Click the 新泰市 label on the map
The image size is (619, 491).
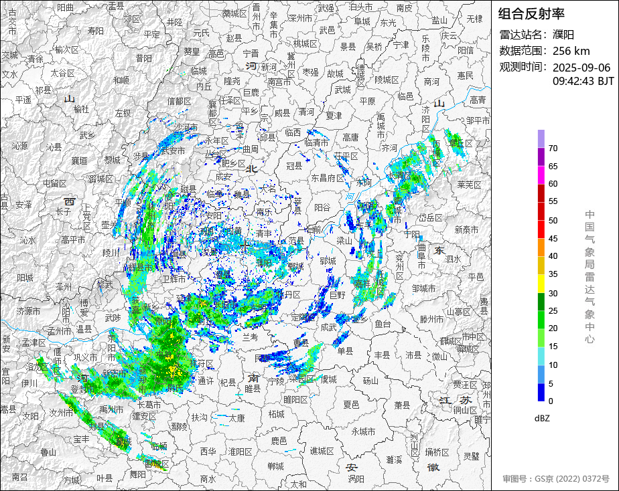coord(466,229)
